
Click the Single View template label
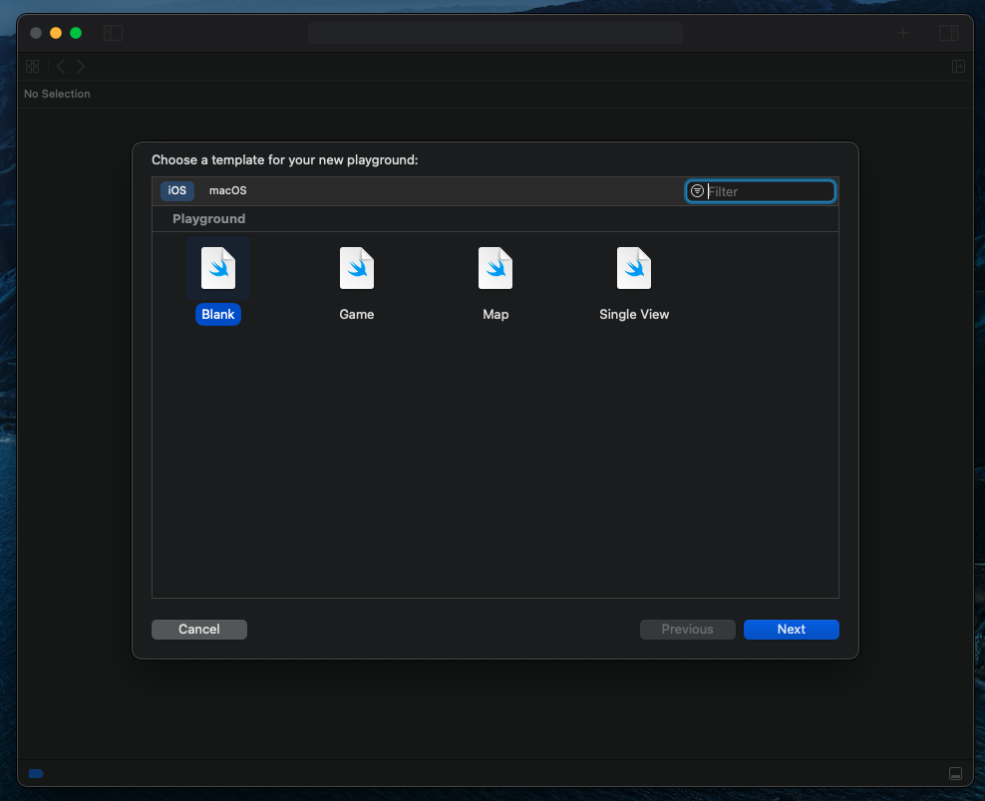(x=634, y=315)
